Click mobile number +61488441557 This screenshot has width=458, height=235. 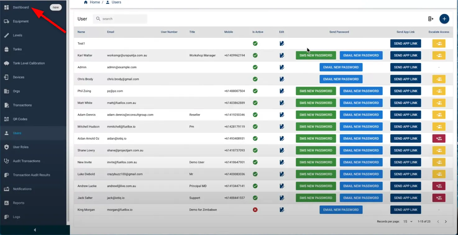(x=234, y=198)
